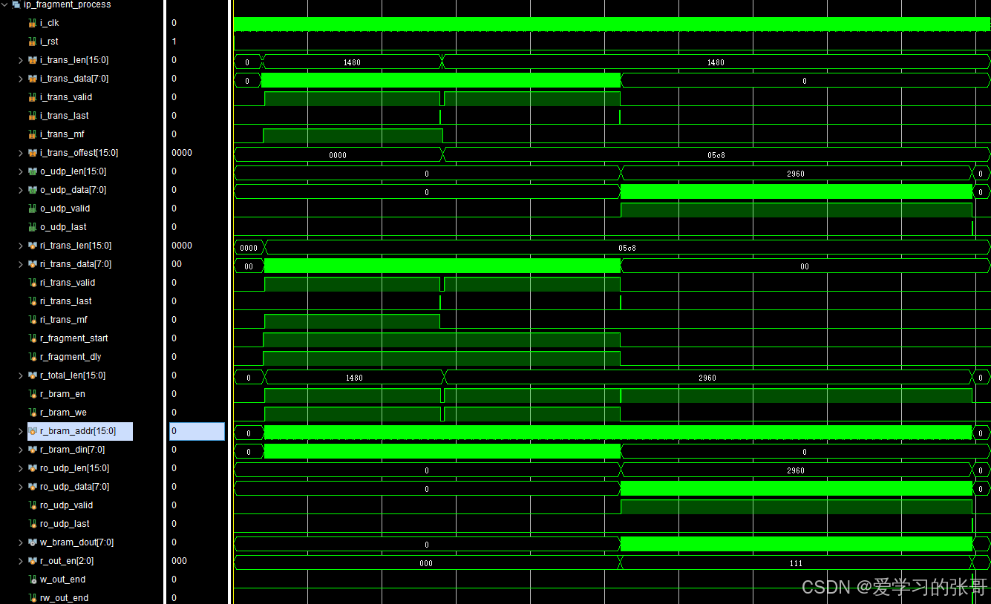Screen dimensions: 991x604
Task: Select the ip_fragment_process group name
Action: 67,4
